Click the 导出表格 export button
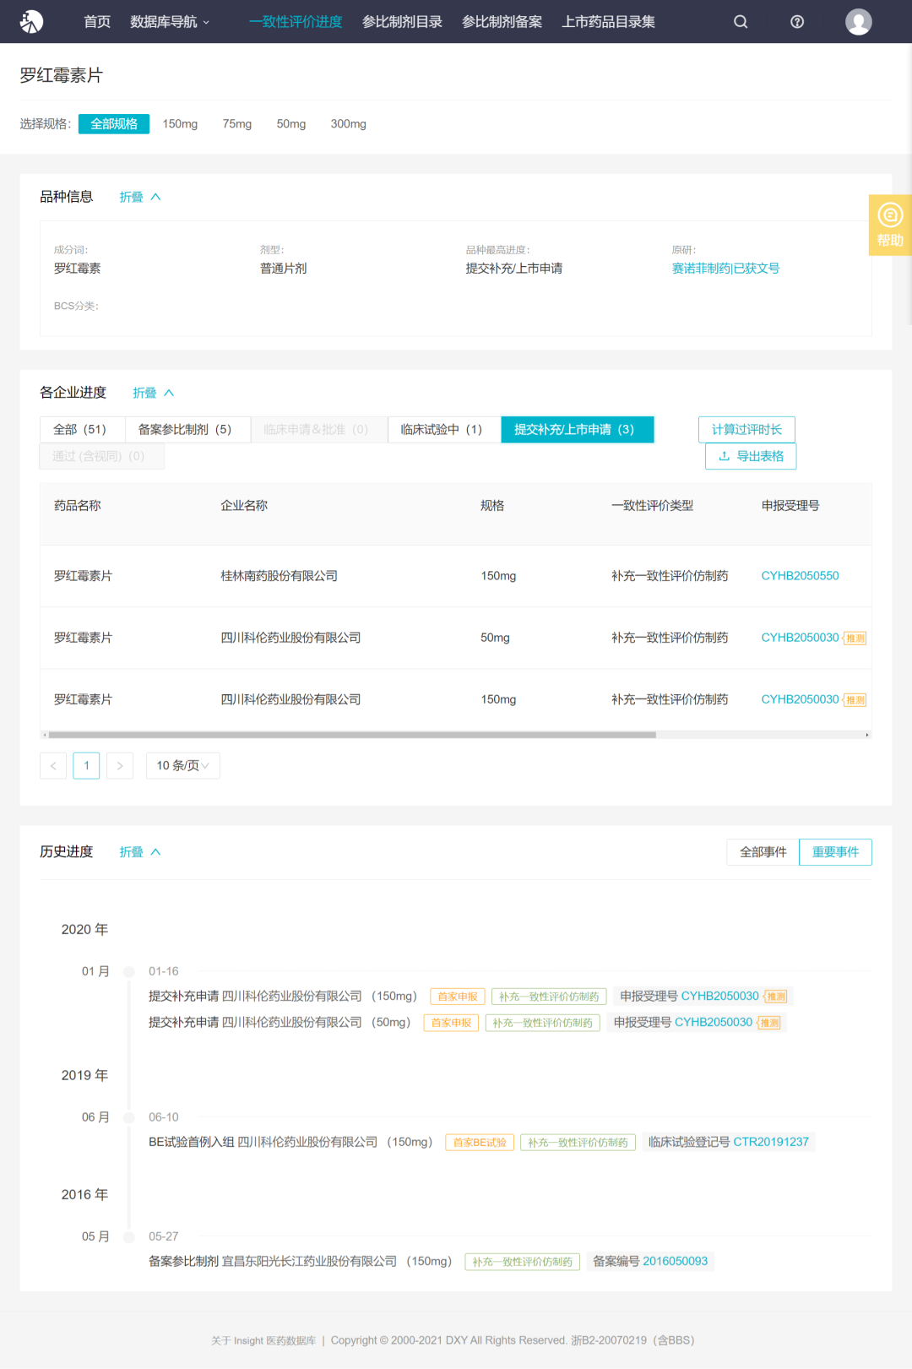The height and width of the screenshot is (1369, 912). [x=751, y=456]
